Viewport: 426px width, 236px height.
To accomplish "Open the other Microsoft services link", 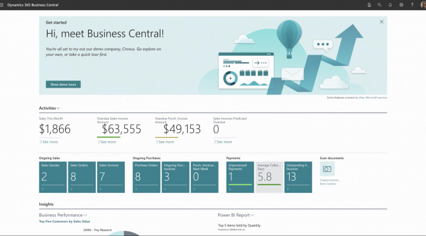I will (373, 98).
